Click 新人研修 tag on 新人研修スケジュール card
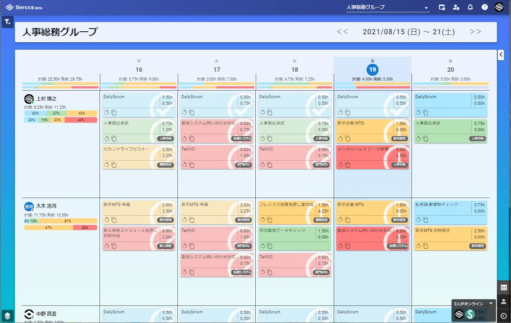The image size is (511, 323). 165,246
